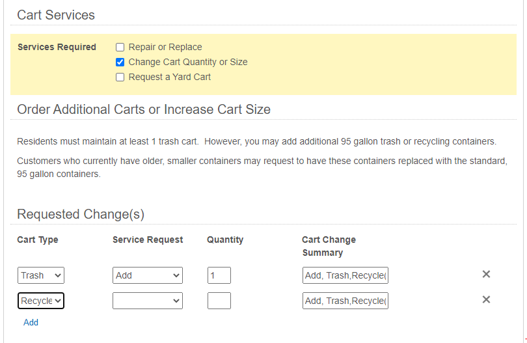
Task: Click the Request a Yard Cart label
Action: coord(170,77)
